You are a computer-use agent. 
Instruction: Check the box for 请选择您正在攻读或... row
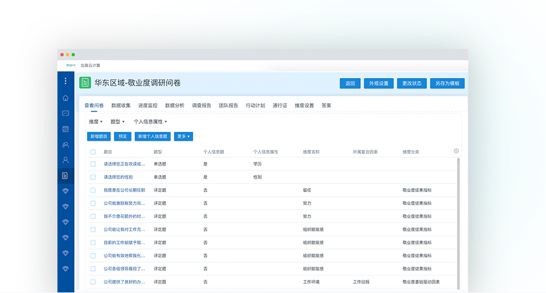(93, 164)
